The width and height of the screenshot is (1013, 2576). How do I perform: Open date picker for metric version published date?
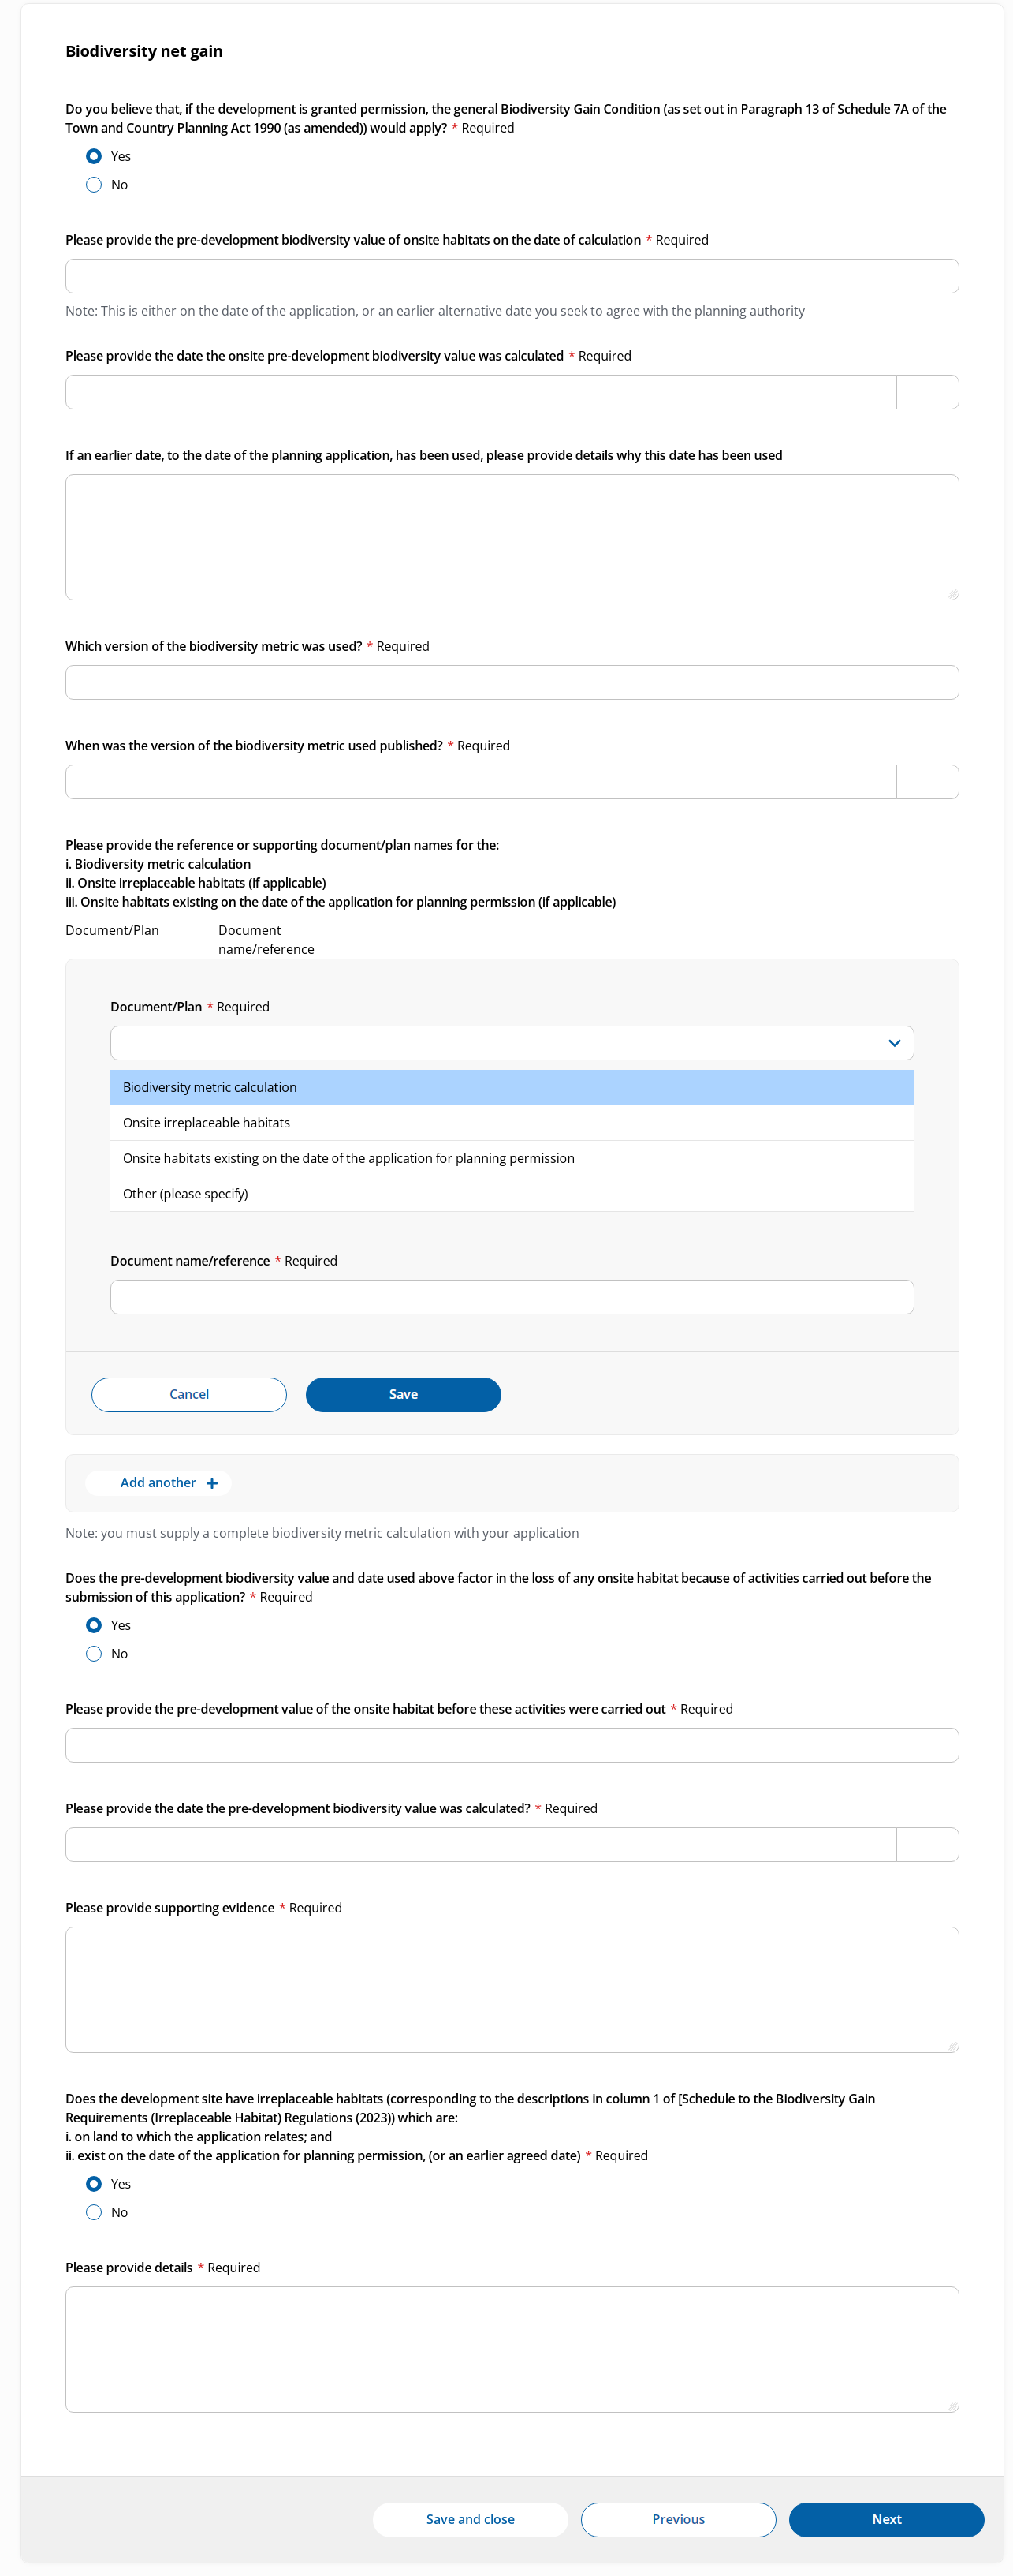point(927,782)
